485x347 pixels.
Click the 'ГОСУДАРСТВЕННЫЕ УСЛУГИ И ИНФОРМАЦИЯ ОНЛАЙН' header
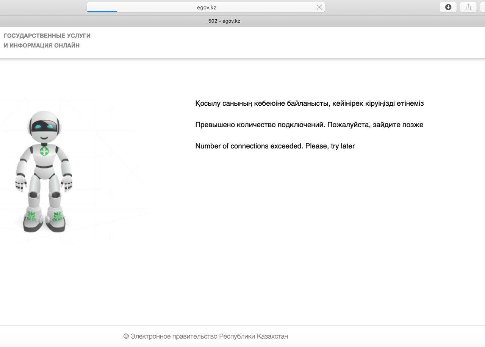pyautogui.click(x=47, y=41)
